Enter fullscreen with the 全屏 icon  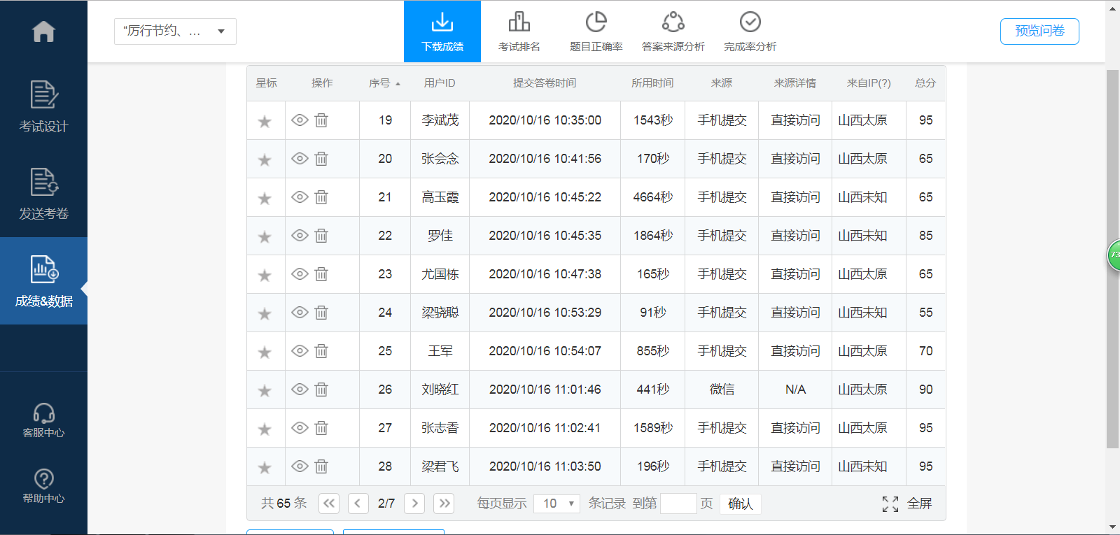coord(890,504)
